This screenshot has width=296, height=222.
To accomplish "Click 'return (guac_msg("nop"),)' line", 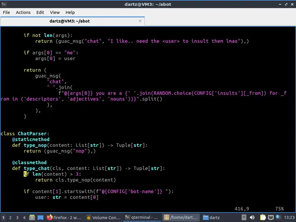I will pyautogui.click(x=60, y=151).
